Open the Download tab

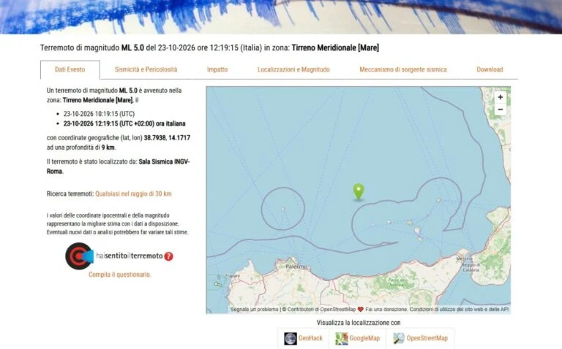[x=490, y=70]
